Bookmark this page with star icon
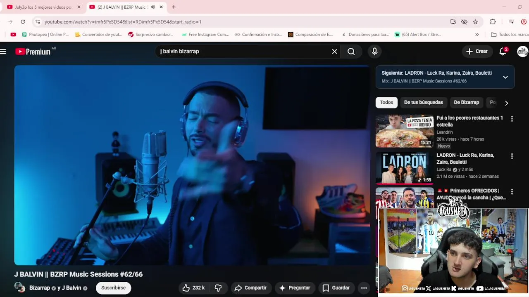This screenshot has width=529, height=297. click(475, 22)
